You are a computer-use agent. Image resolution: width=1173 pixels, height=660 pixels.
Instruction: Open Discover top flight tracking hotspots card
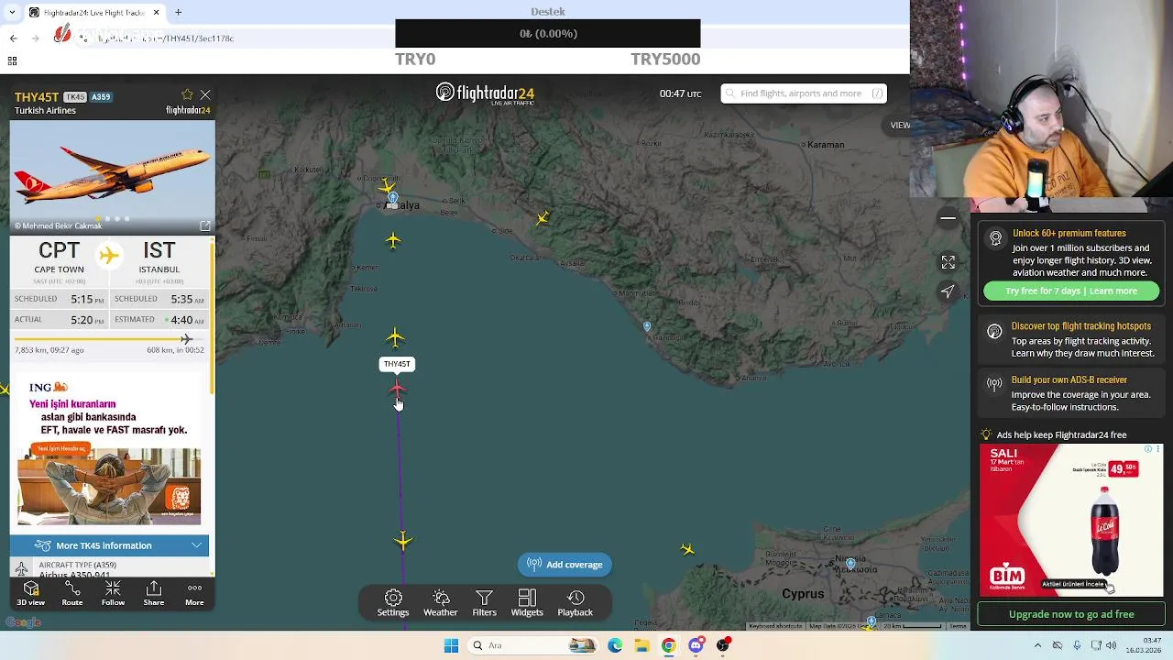coord(1070,339)
